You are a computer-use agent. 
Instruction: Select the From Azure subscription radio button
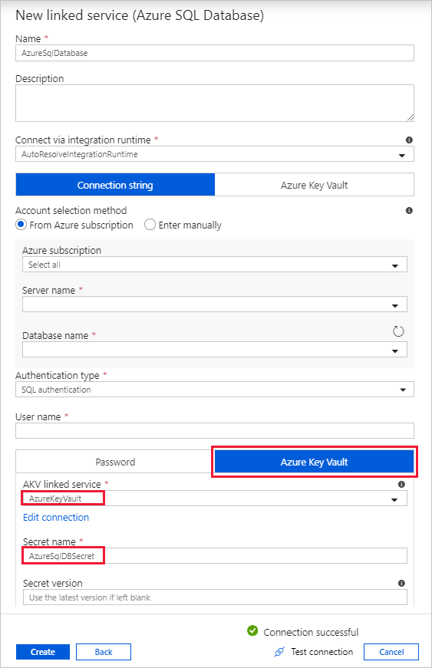(x=21, y=225)
